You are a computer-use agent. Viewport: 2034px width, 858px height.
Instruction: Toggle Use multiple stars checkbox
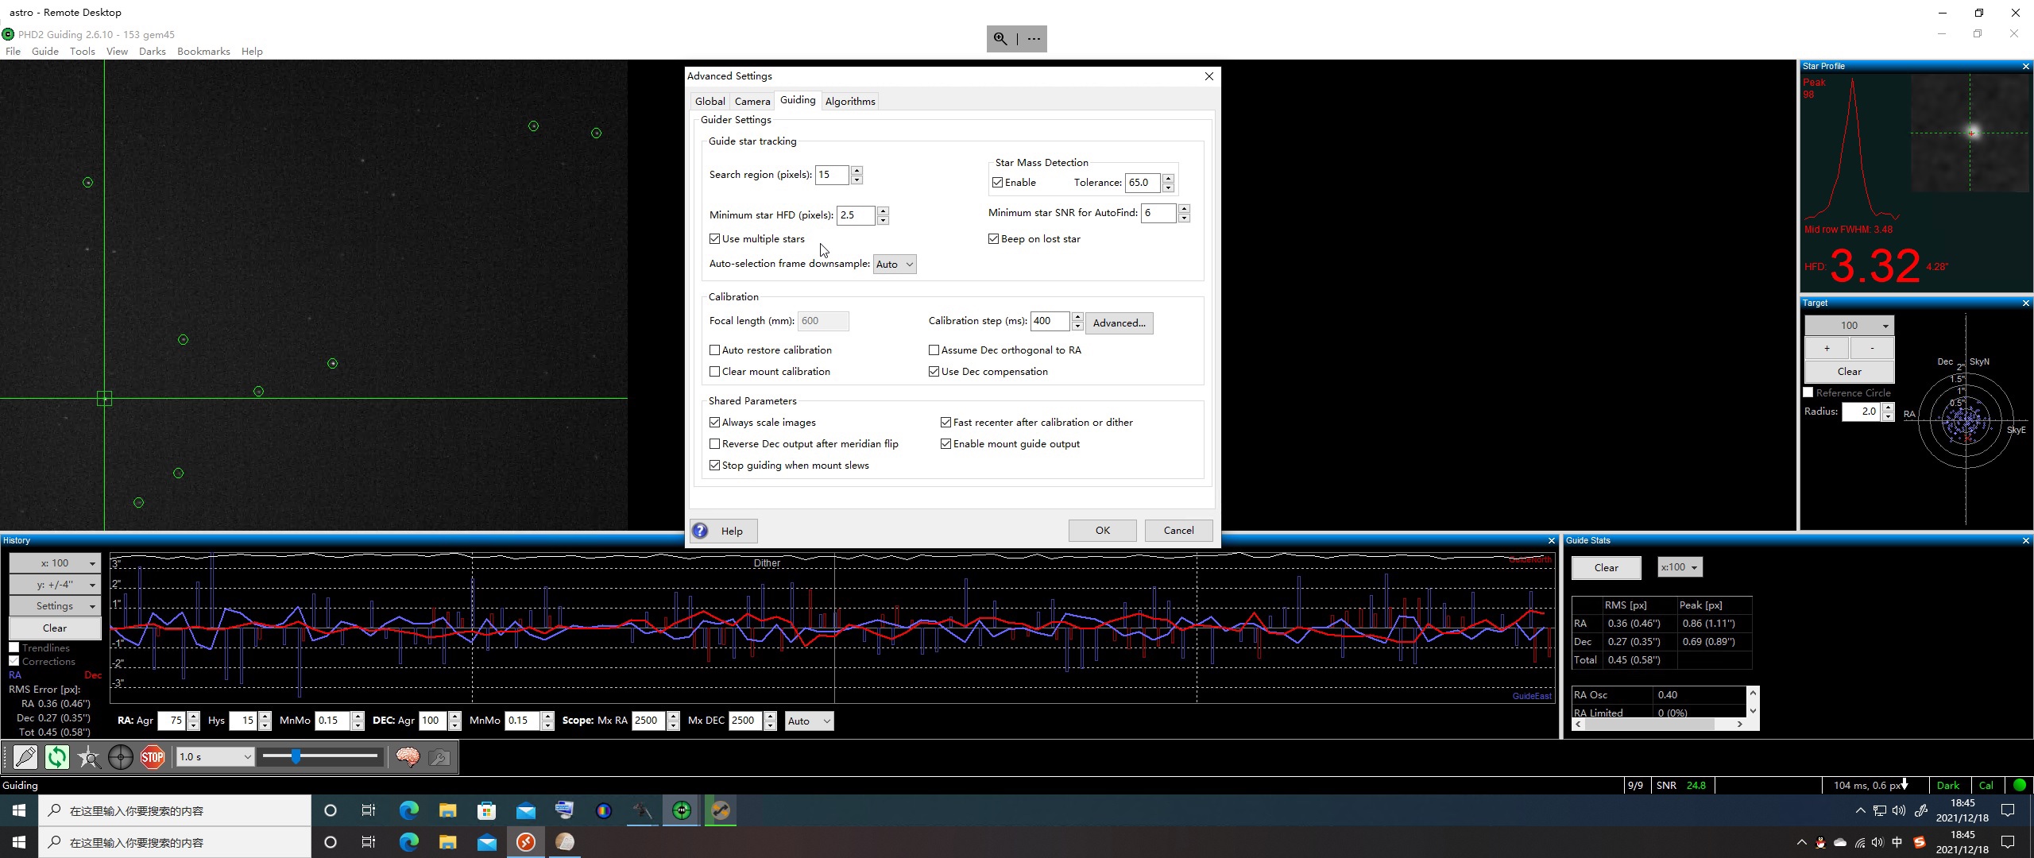pyautogui.click(x=714, y=239)
